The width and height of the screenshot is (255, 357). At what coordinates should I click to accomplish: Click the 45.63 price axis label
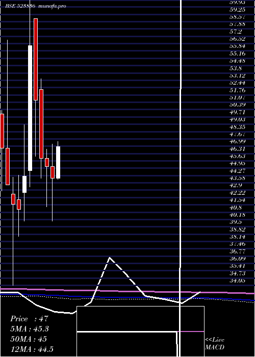pyautogui.click(x=237, y=156)
